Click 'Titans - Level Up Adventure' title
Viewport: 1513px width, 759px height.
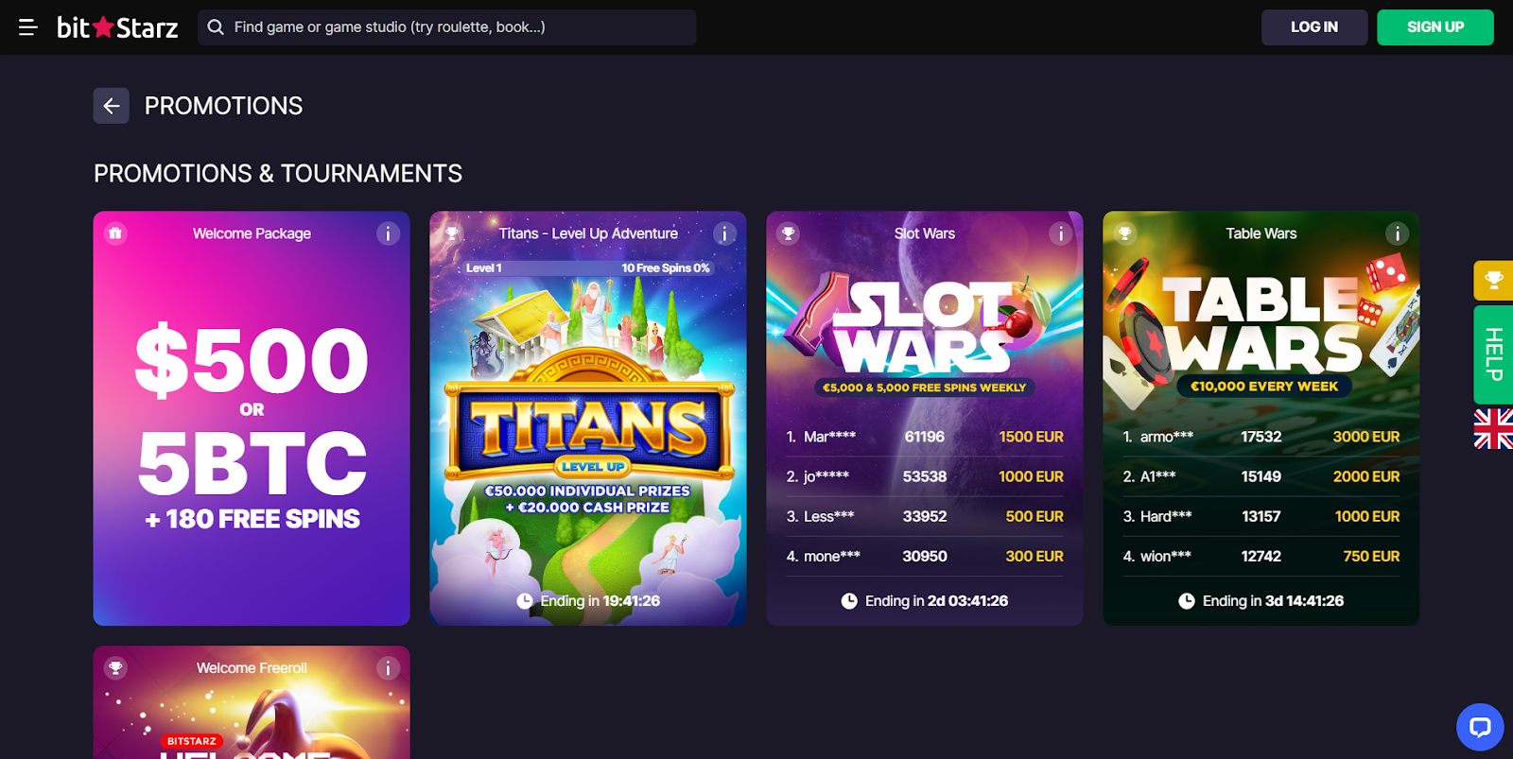coord(588,233)
